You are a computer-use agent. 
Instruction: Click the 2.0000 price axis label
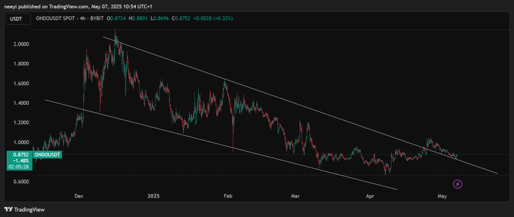pos(22,44)
